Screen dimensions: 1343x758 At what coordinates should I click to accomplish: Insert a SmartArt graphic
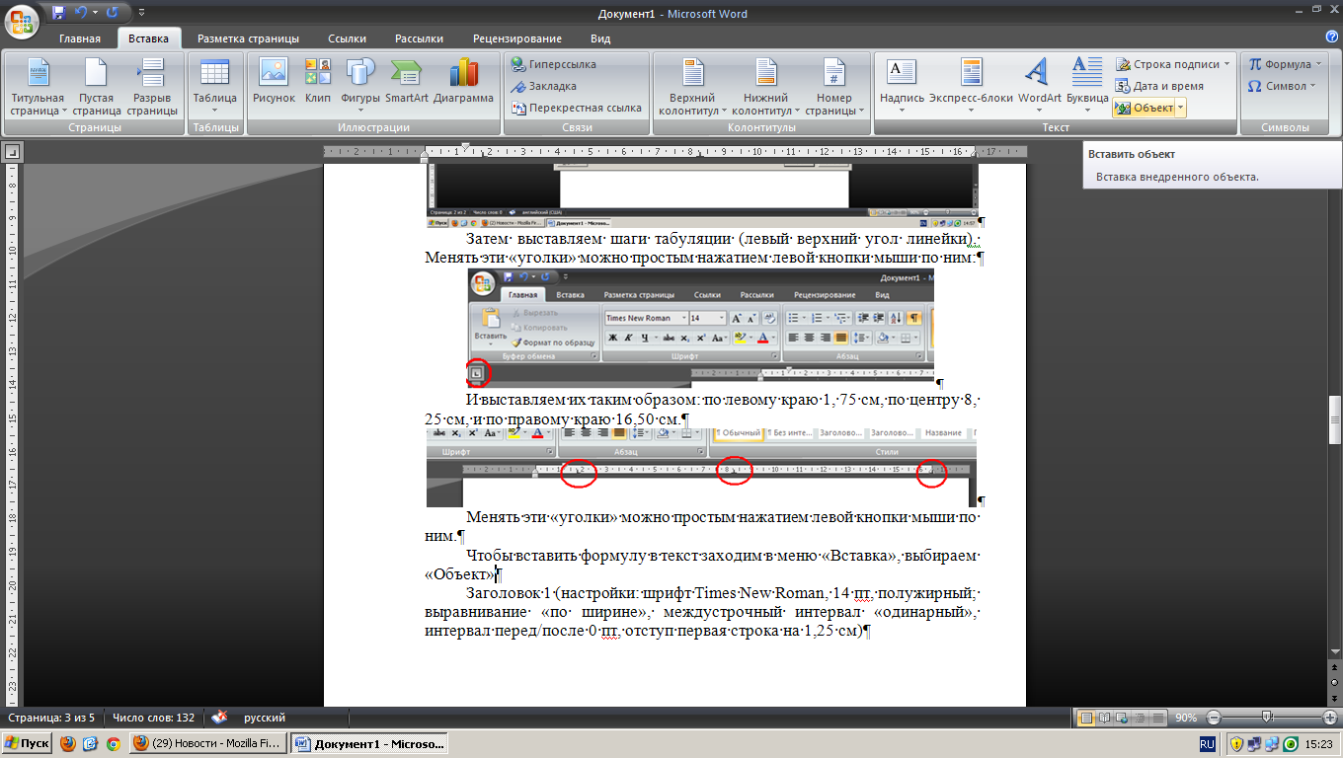[x=406, y=81]
